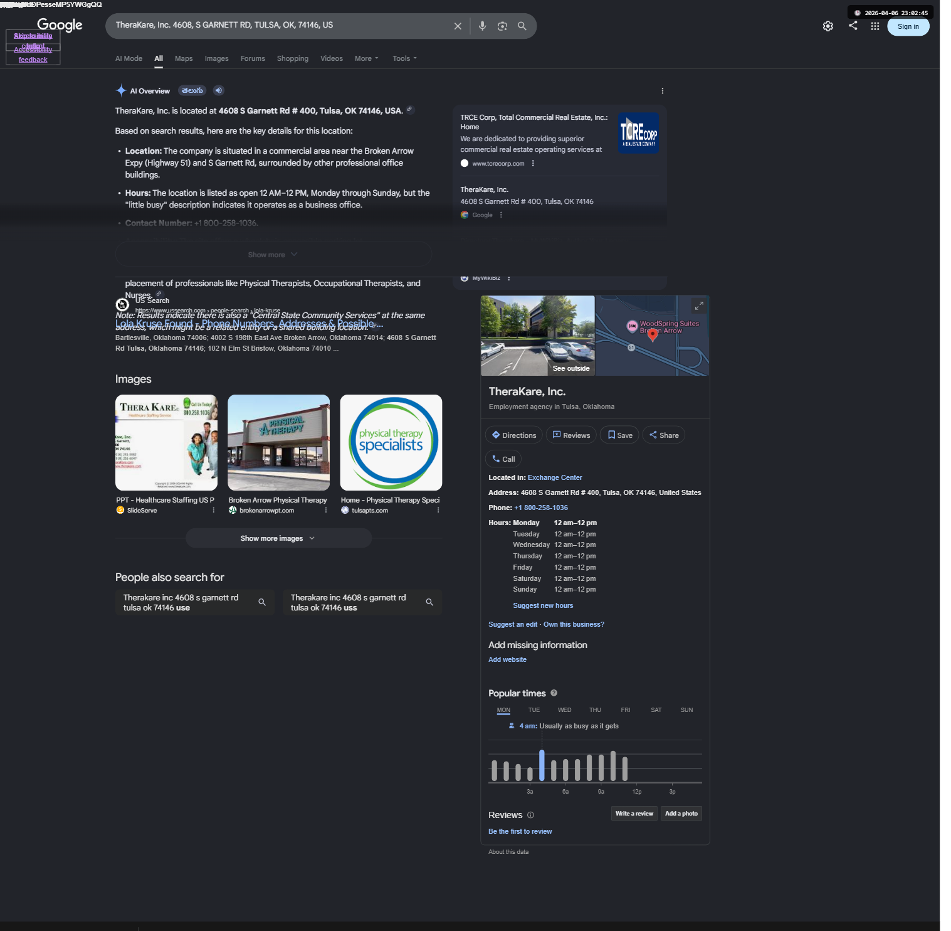
Task: Switch to Maps tab
Action: click(x=184, y=58)
